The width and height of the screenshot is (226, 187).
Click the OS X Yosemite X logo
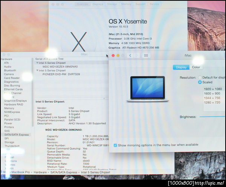(79, 42)
